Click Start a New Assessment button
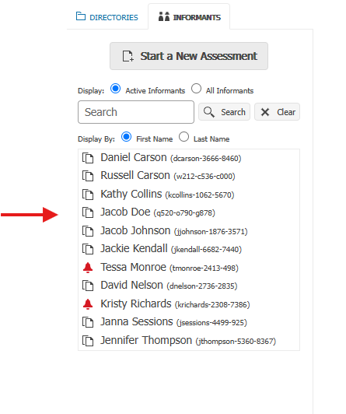Viewport: 346px width, 414px height. coord(189,56)
